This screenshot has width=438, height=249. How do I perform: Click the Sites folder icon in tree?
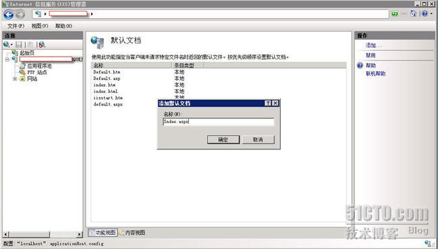pyautogui.click(x=22, y=79)
